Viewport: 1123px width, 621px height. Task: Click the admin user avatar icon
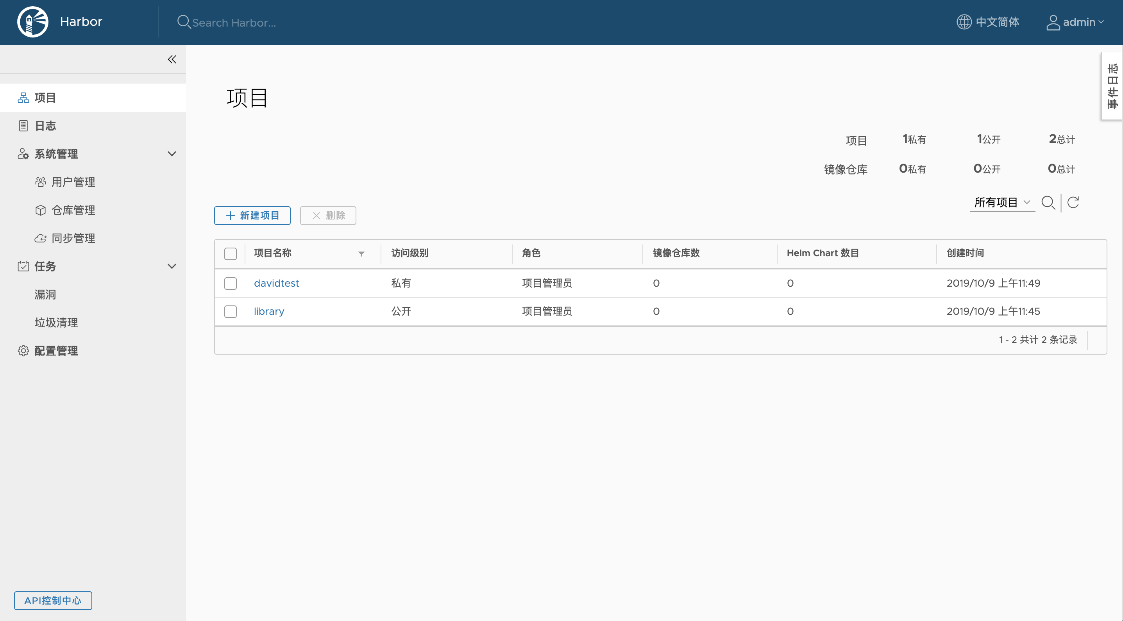(1053, 22)
